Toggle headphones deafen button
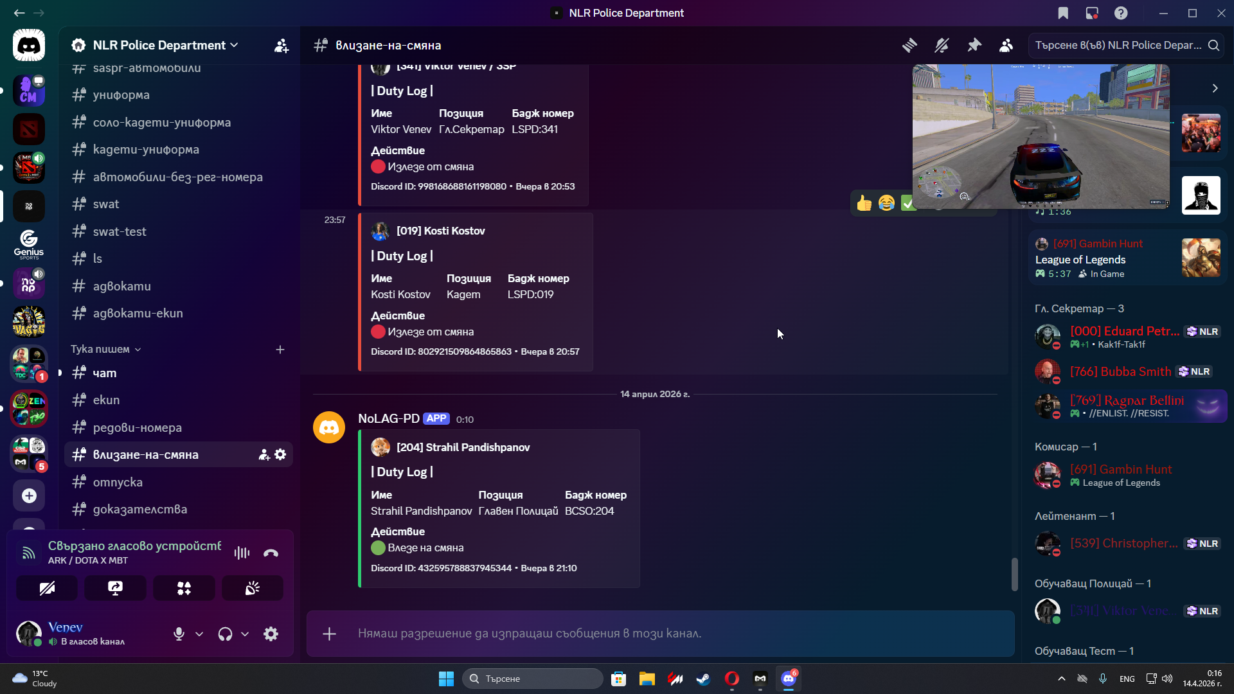 click(x=225, y=634)
